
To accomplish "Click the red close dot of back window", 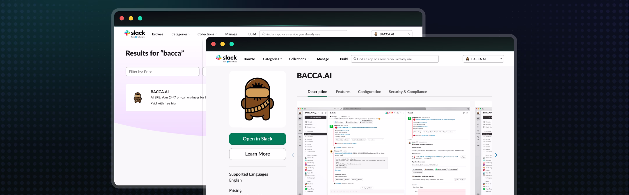I will (122, 18).
